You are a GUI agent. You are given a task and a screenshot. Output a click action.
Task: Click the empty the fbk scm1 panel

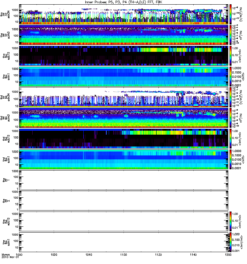124,242
